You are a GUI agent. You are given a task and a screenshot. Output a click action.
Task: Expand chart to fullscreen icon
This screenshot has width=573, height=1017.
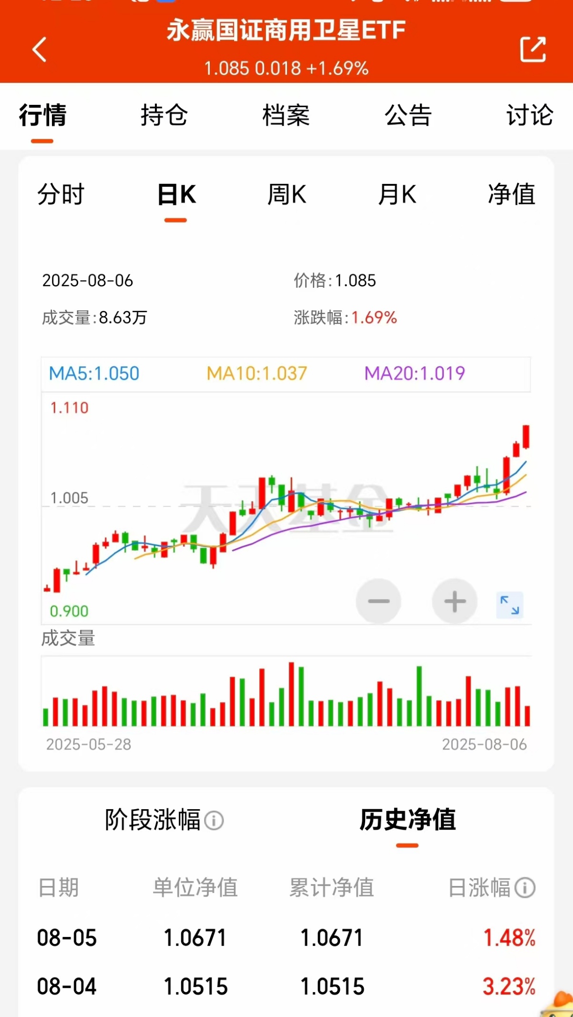click(510, 605)
